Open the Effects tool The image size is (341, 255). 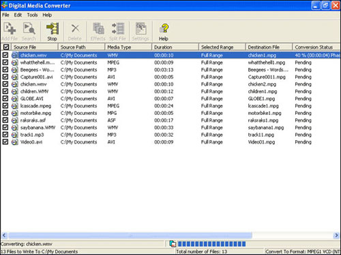point(98,31)
